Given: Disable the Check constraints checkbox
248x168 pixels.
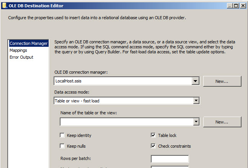Looking at the screenshot, I should pos(153,146).
